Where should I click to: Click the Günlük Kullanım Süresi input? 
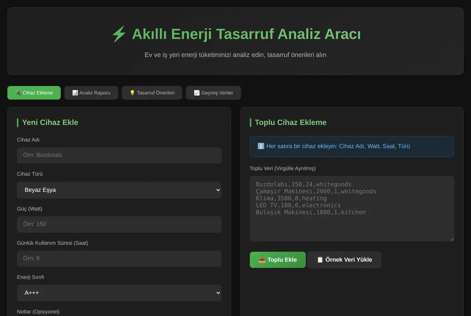[x=119, y=259]
